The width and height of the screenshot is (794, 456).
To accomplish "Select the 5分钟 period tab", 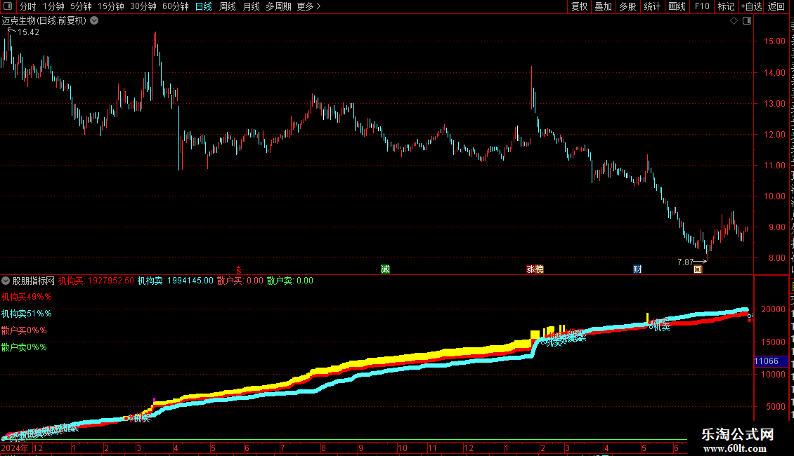I will tap(81, 6).
